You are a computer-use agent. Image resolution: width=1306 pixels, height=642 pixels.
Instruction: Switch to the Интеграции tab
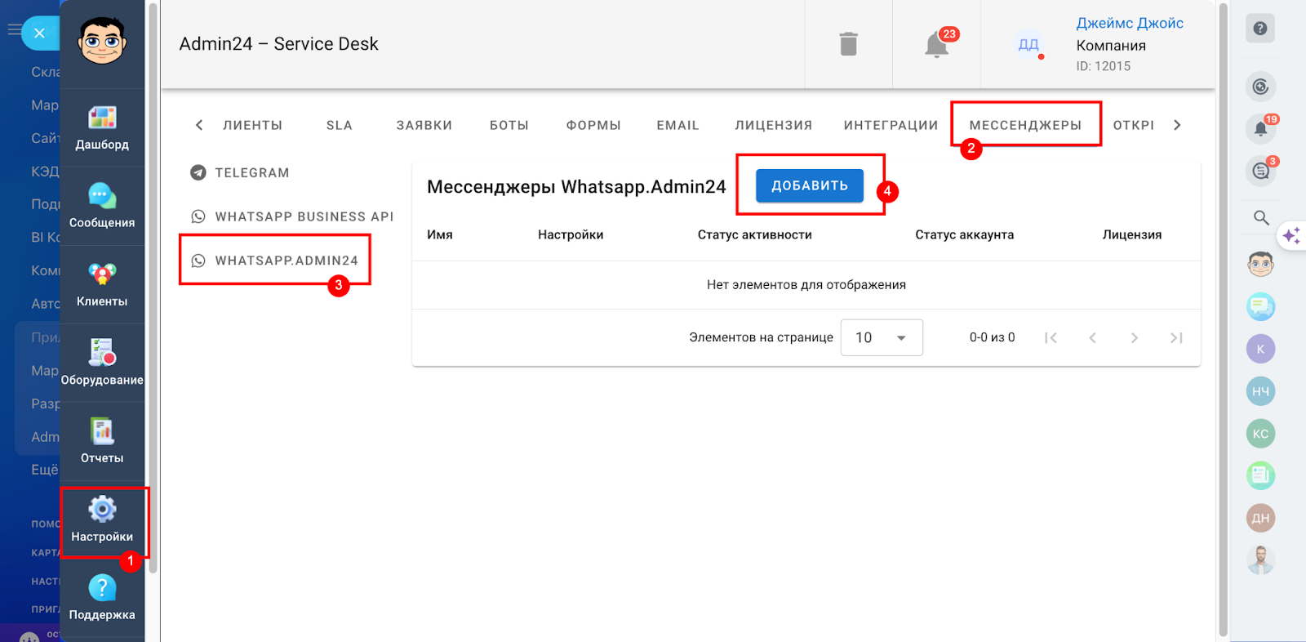891,125
